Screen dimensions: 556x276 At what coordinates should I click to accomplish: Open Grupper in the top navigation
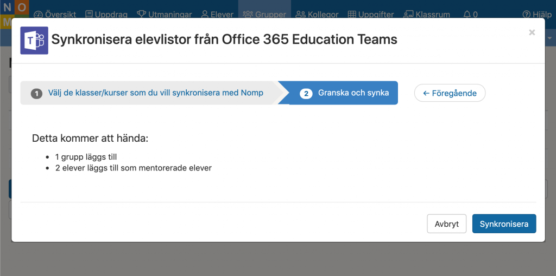tap(264, 15)
